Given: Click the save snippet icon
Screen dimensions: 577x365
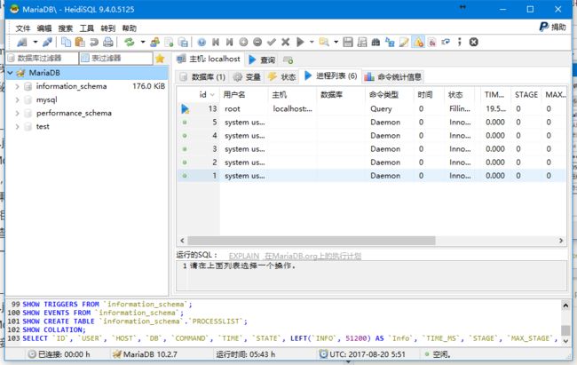Looking at the screenshot, I should [362, 42].
